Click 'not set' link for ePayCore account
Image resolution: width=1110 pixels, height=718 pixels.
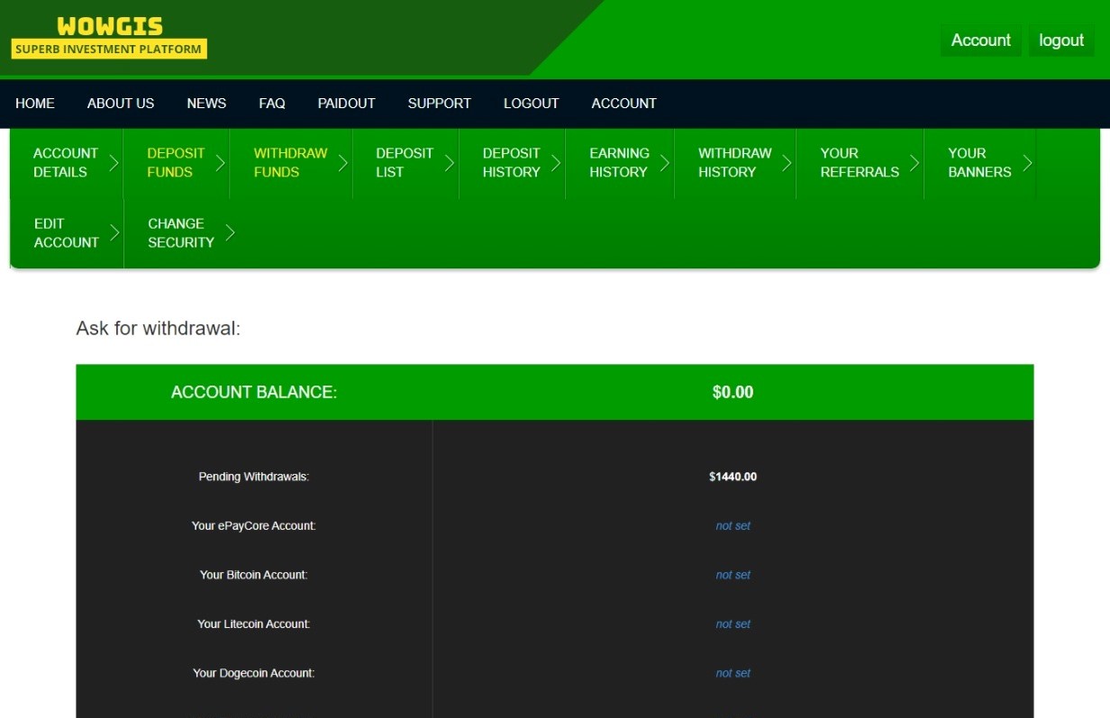(x=732, y=526)
